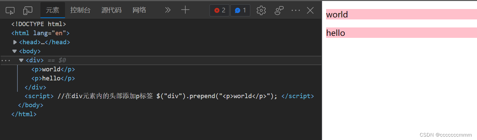477x140 pixels.
Task: Collapse the selected div element
Action: [x=21, y=60]
